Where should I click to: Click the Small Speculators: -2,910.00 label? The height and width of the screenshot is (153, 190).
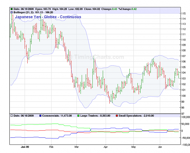[x=136, y=116]
